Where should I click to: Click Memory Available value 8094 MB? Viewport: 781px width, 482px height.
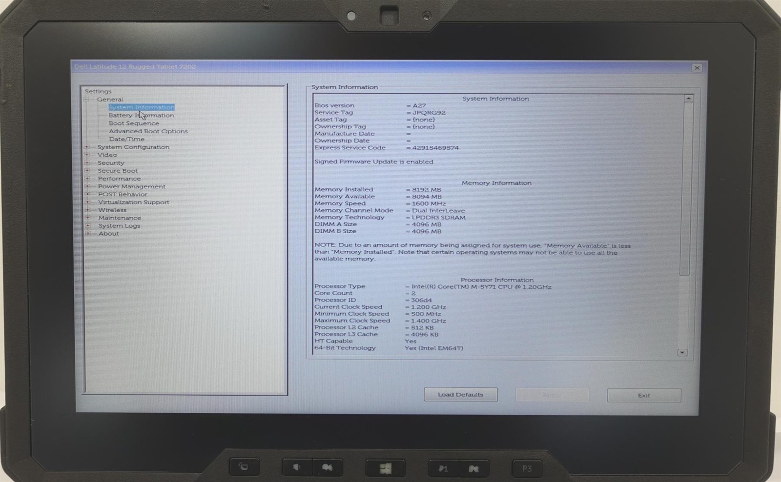(426, 197)
